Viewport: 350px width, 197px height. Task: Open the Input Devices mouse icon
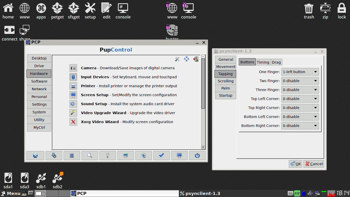pos(73,77)
